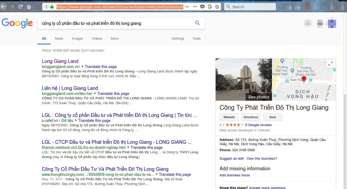Click the blue Google search magnifier button
The width and height of the screenshot is (347, 189).
coord(197,23)
